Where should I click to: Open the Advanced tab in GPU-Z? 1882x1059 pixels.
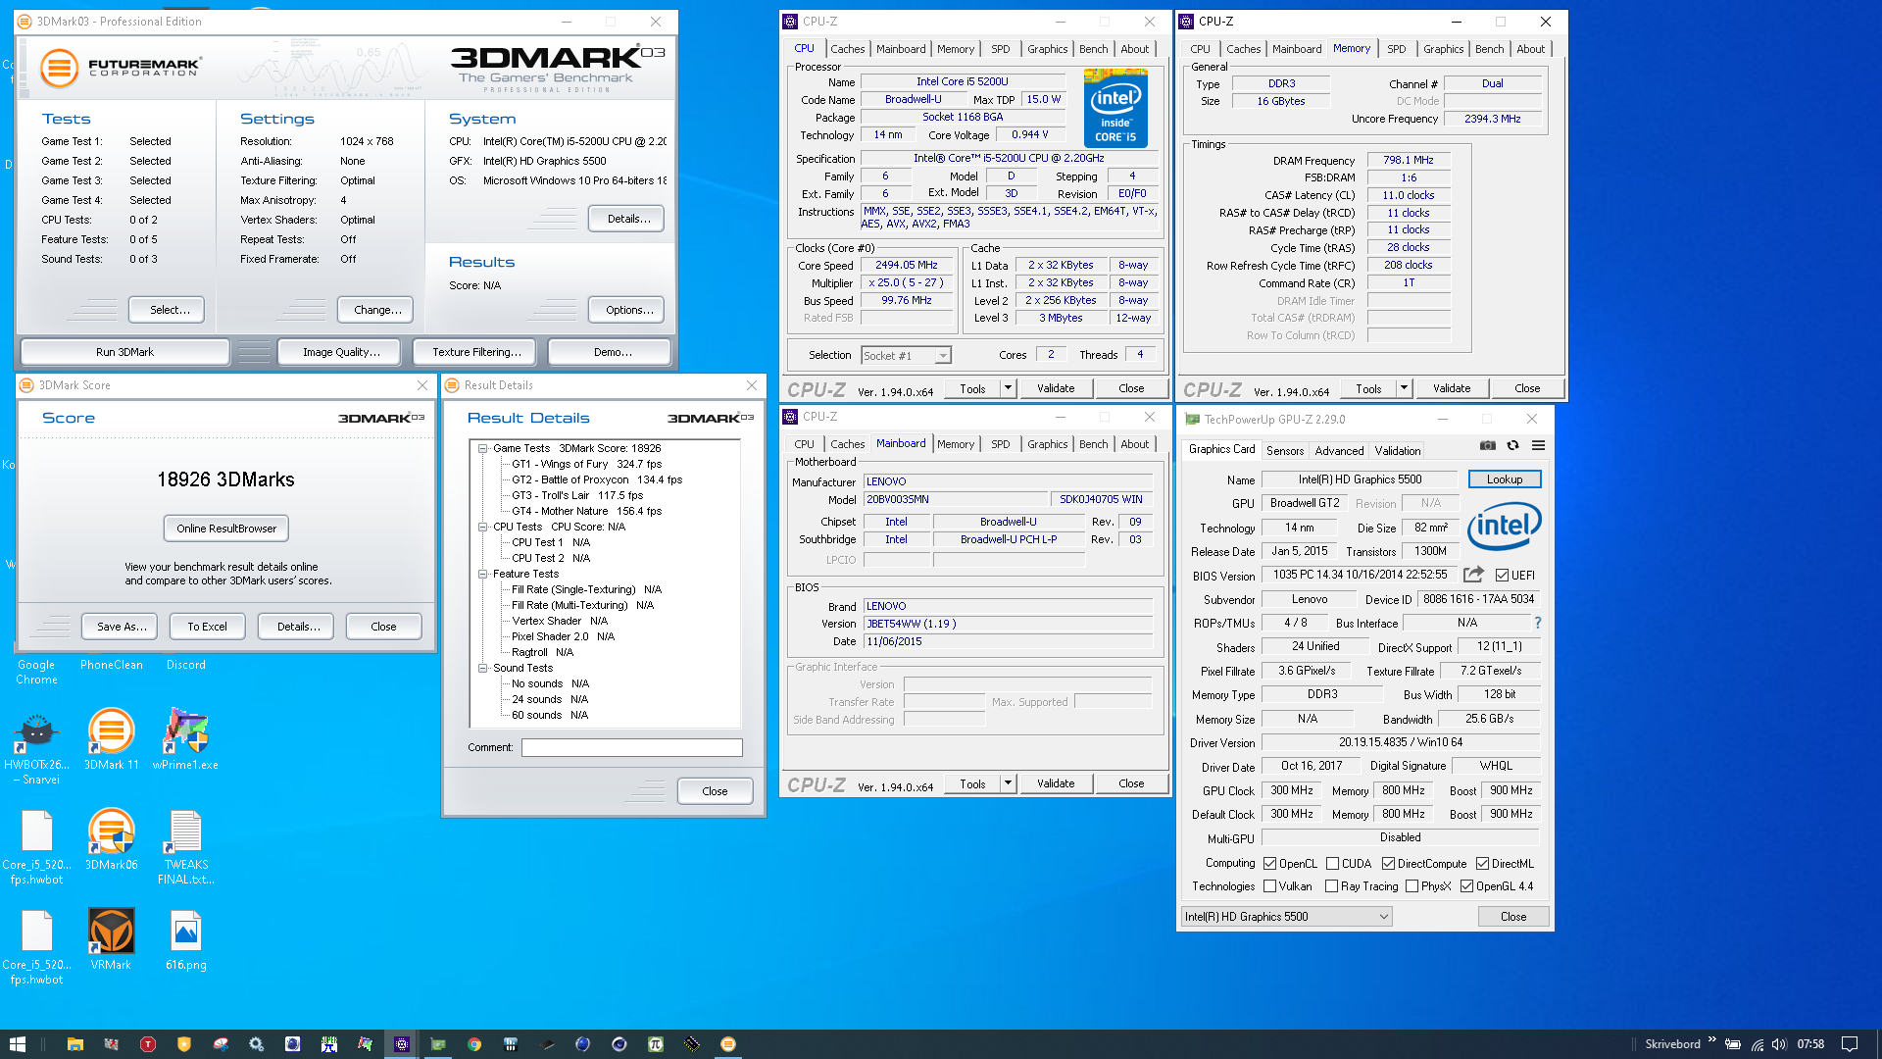coord(1339,451)
